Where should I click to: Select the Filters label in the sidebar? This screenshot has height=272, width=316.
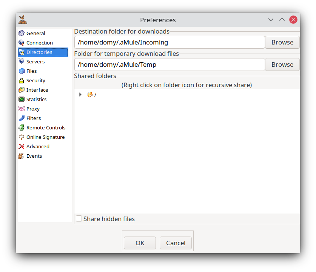click(34, 118)
